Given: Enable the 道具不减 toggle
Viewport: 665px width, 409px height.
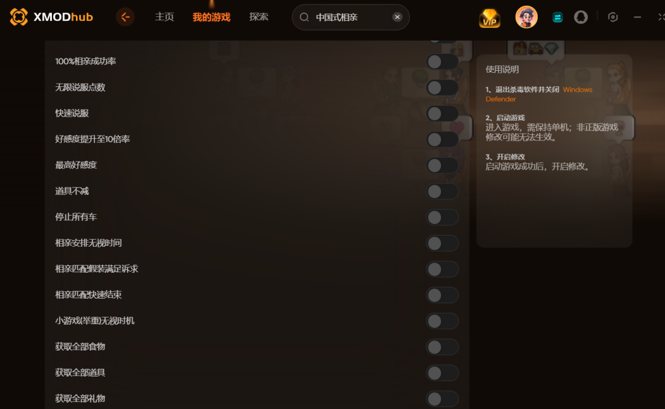Looking at the screenshot, I should 442,191.
